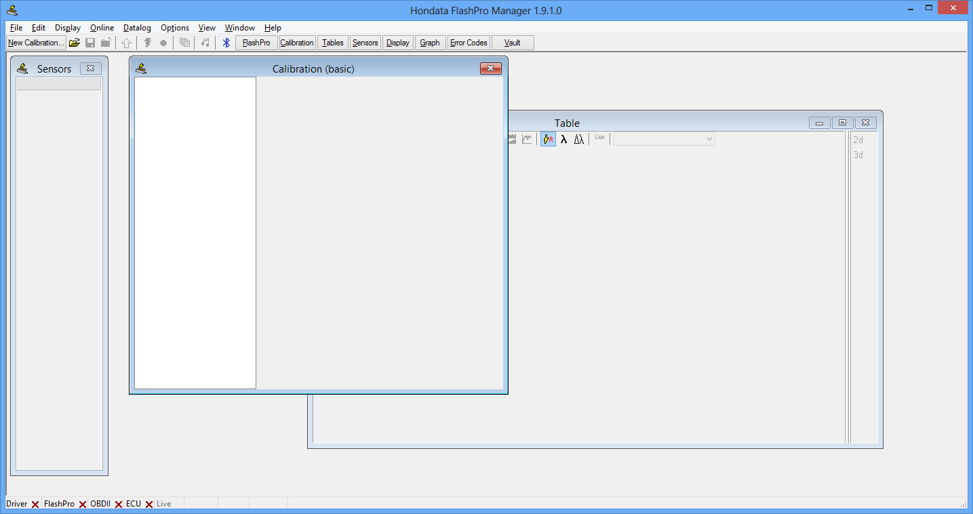
Task: Open the Datalog menu
Action: [x=137, y=28]
